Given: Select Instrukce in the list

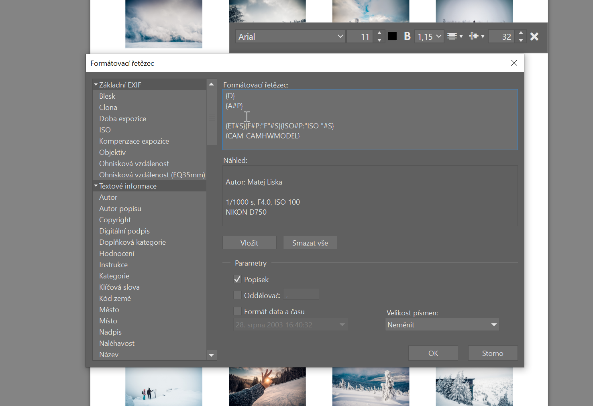Looking at the screenshot, I should 149,265.
